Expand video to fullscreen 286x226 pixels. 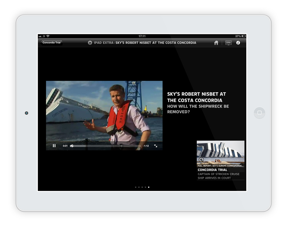156,146
